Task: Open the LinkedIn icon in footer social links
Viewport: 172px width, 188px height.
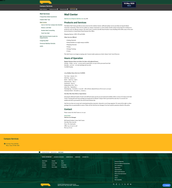Action: point(125,184)
